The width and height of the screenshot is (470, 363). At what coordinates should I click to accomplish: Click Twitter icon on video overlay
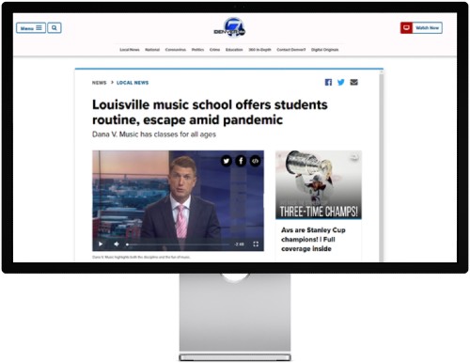[x=227, y=161]
